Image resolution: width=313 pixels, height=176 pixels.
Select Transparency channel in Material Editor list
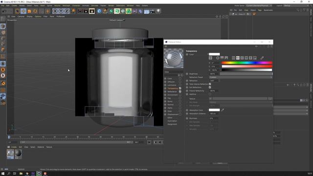coord(173,88)
